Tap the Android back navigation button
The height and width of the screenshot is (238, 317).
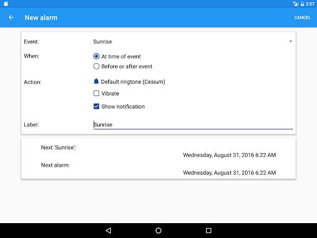coord(108,231)
